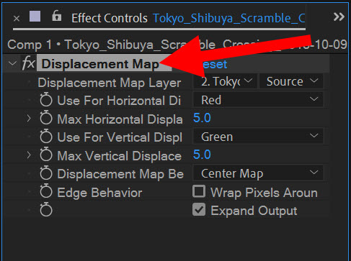Screen dimensions: 351x261
Task: Click the Displacement Map Layer property label
Action: [110, 83]
